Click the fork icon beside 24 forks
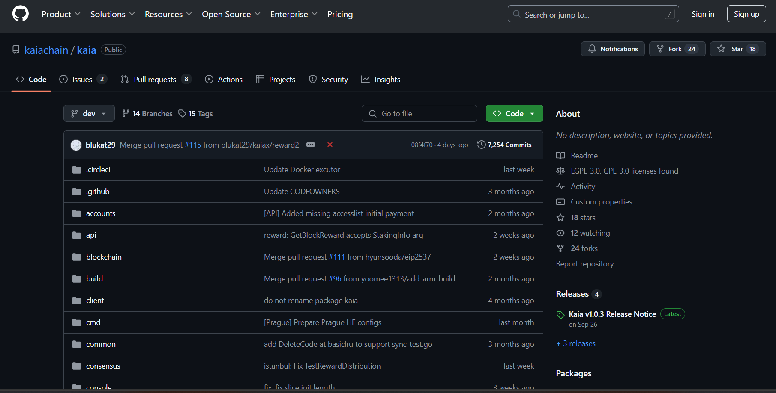 [560, 248]
